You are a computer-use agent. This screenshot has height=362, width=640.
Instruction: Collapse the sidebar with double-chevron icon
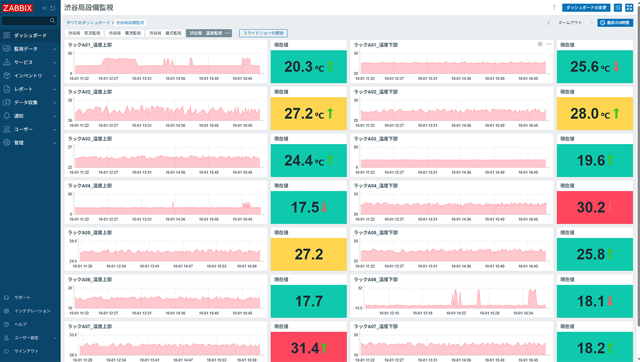tap(44, 8)
